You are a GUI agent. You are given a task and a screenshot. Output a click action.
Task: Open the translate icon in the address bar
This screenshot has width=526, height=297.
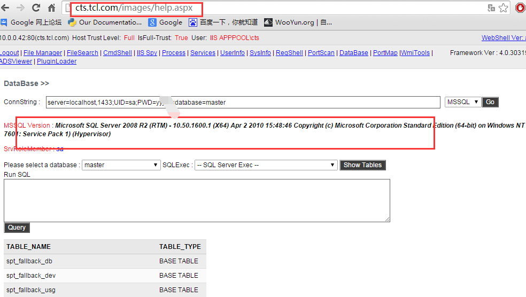tap(491, 8)
